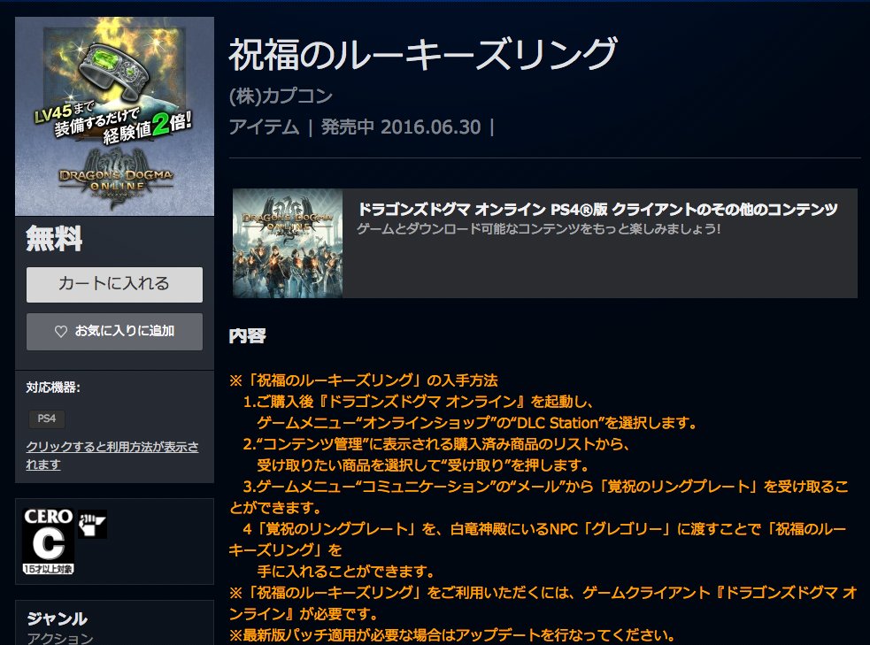
Task: Click the step 2 line about コンテンツ管理
Action: 435,444
